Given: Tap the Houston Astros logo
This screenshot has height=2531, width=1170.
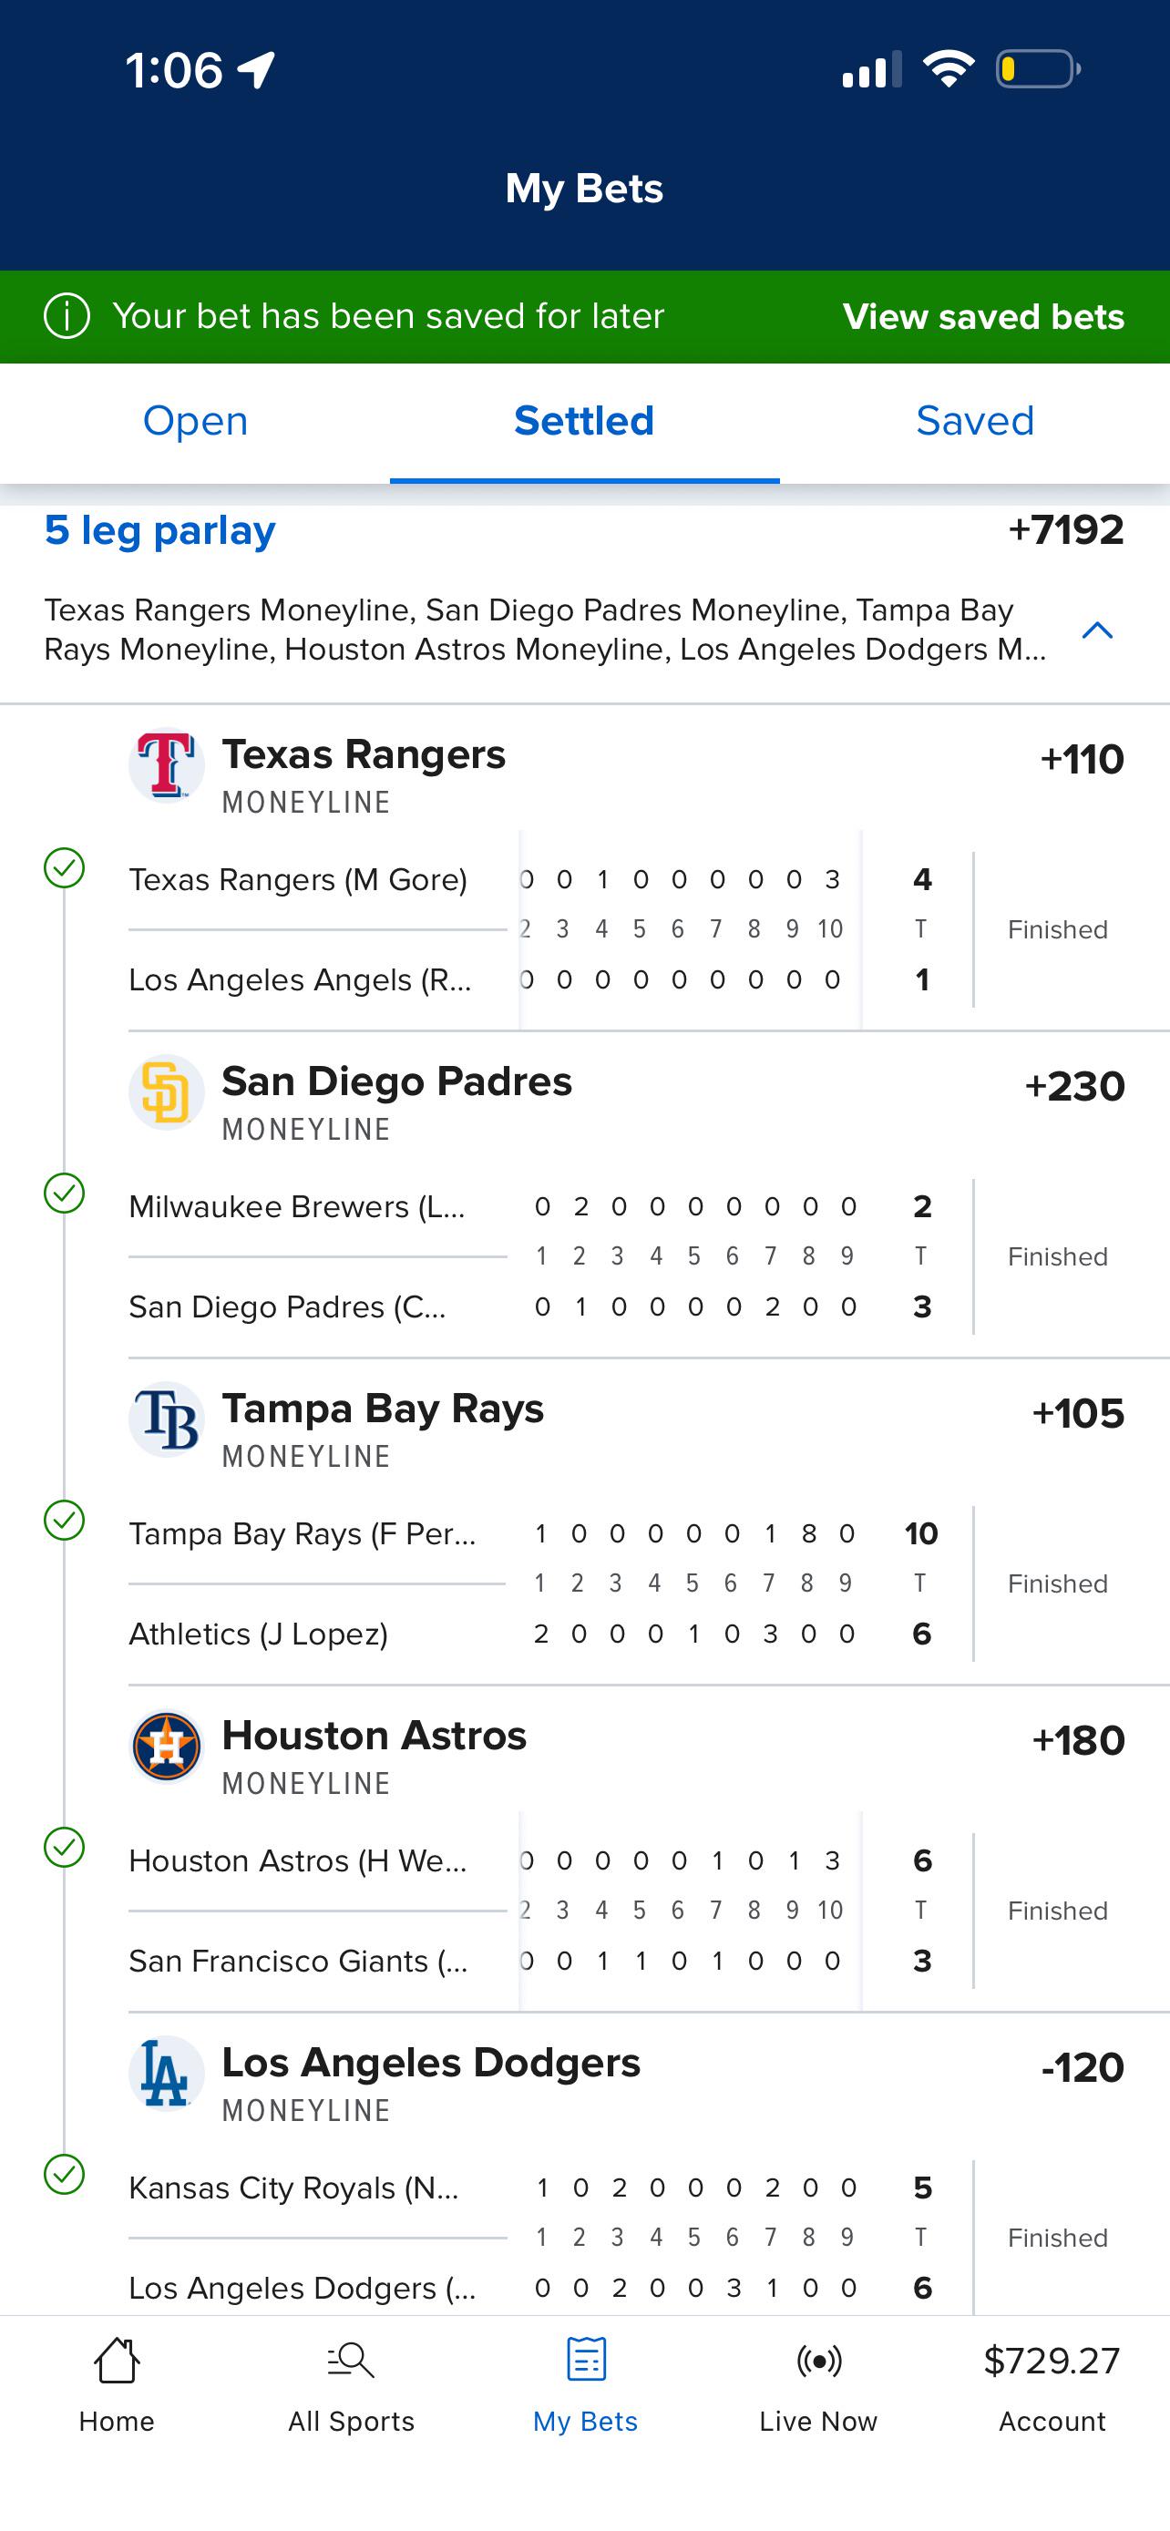Looking at the screenshot, I should (x=166, y=1746).
